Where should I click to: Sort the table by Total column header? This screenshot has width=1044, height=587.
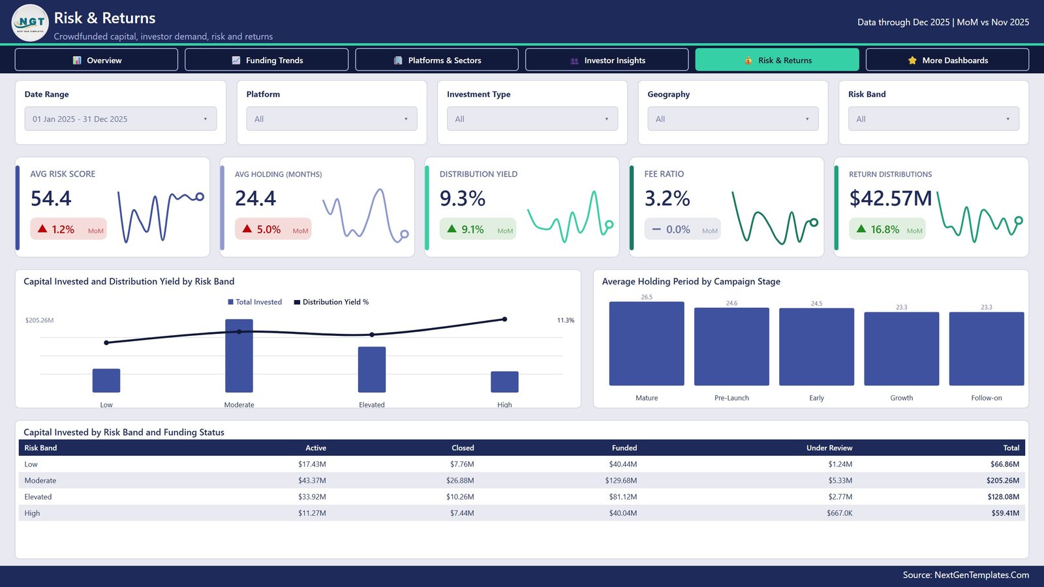point(1011,447)
